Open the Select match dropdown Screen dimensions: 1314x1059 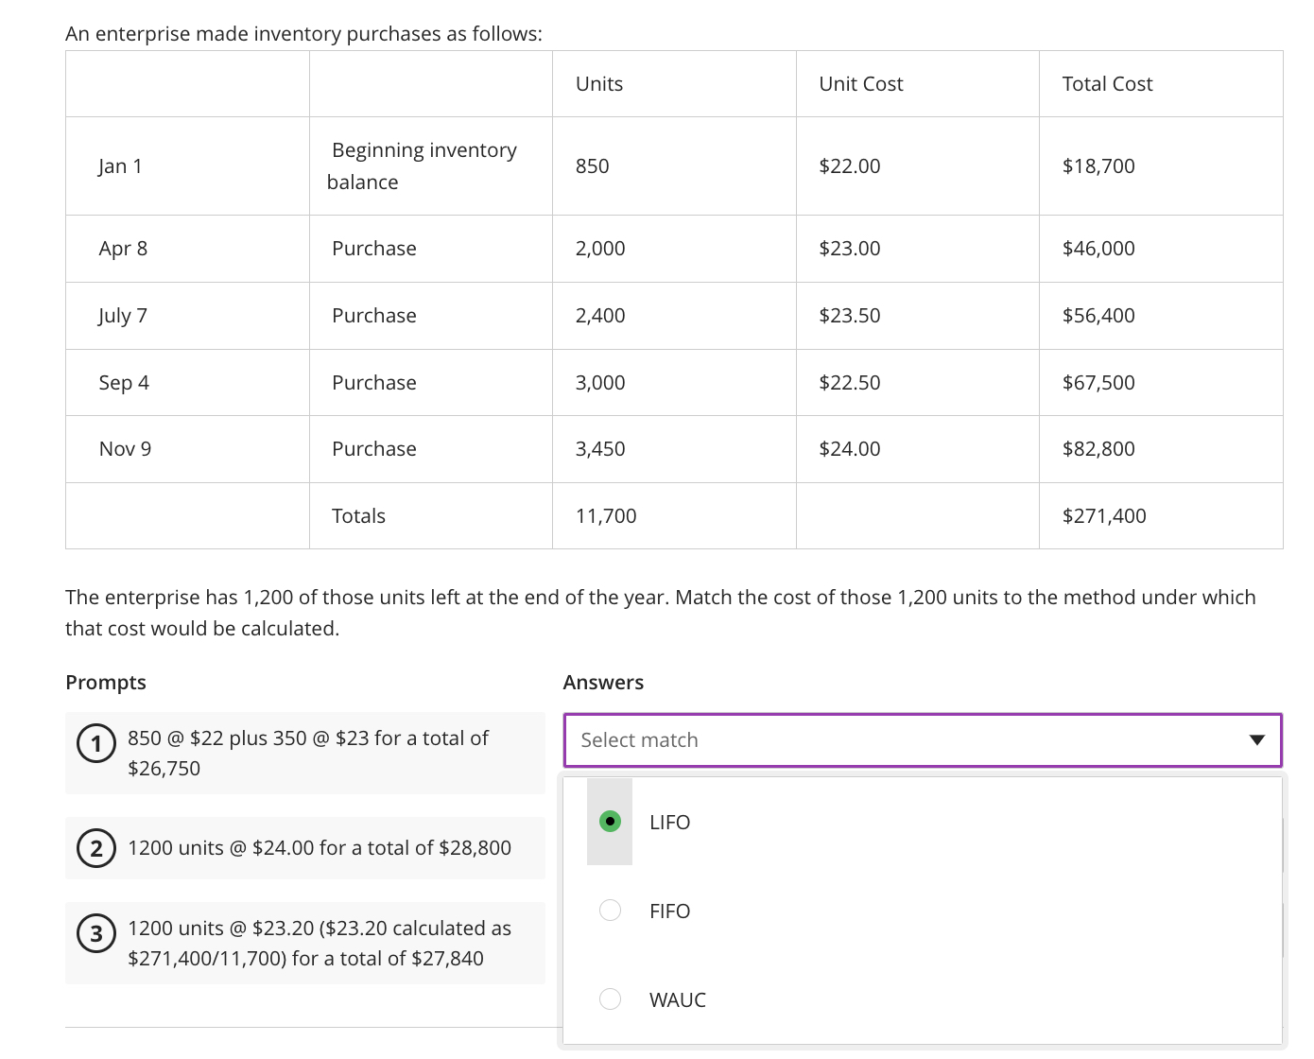923,740
